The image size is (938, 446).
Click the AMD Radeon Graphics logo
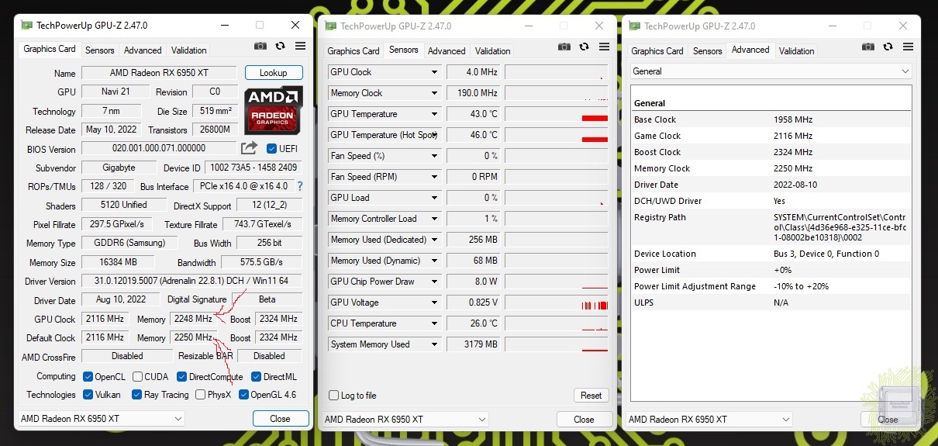tap(274, 109)
